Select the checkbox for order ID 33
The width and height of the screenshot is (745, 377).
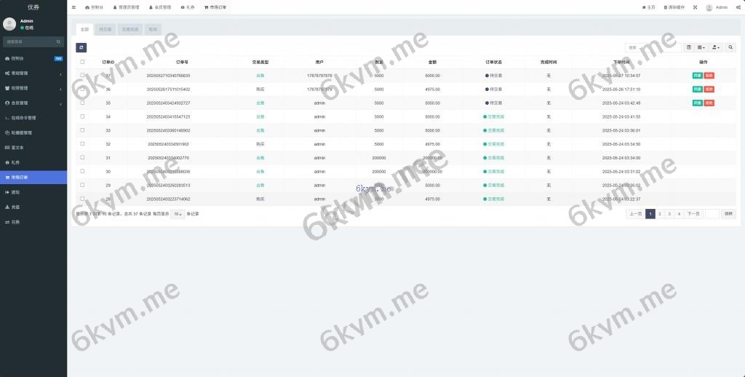pyautogui.click(x=82, y=130)
